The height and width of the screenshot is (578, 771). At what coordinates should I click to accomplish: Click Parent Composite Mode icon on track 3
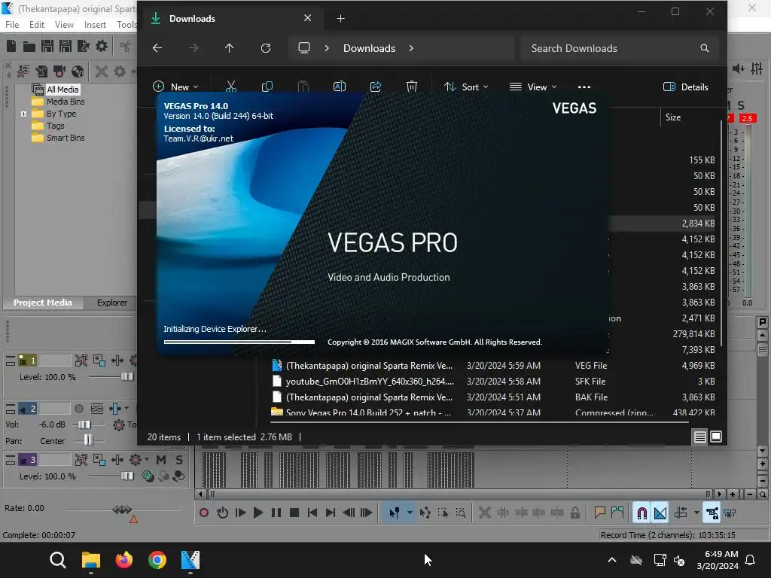coord(147,476)
